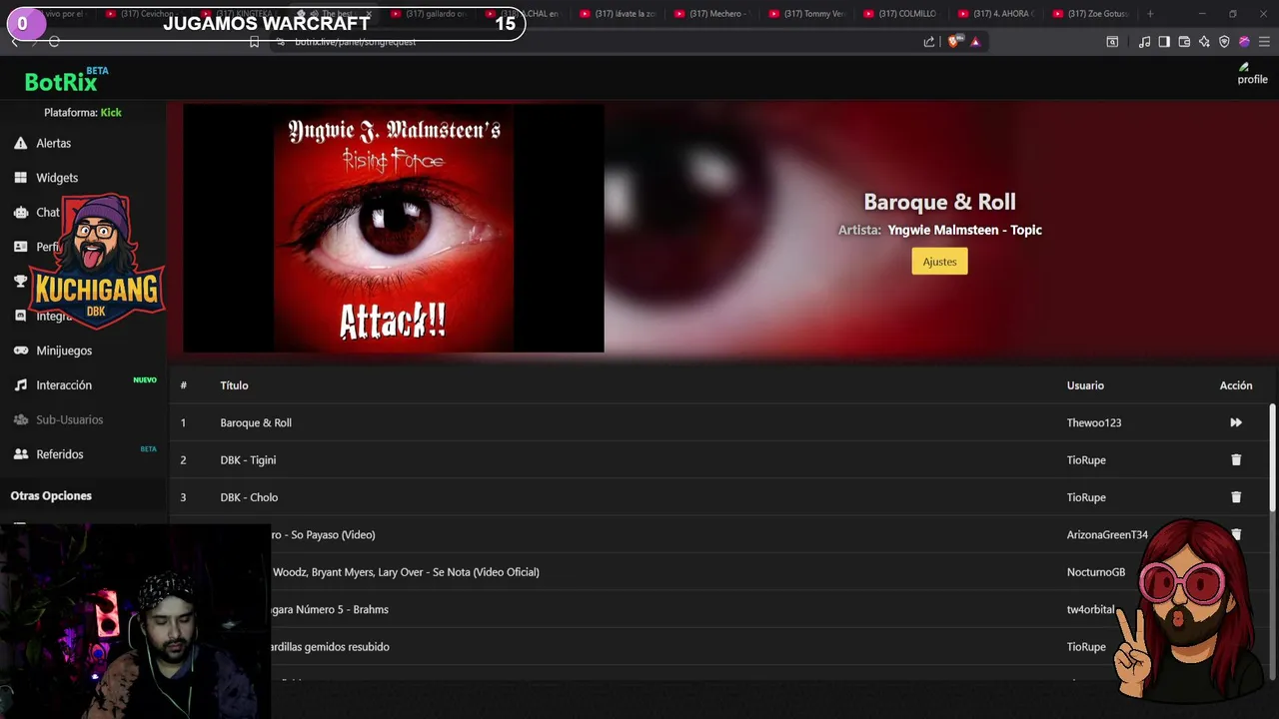Image resolution: width=1279 pixels, height=719 pixels.
Task: Open Leo AI sparkle icon
Action: coord(1204,42)
